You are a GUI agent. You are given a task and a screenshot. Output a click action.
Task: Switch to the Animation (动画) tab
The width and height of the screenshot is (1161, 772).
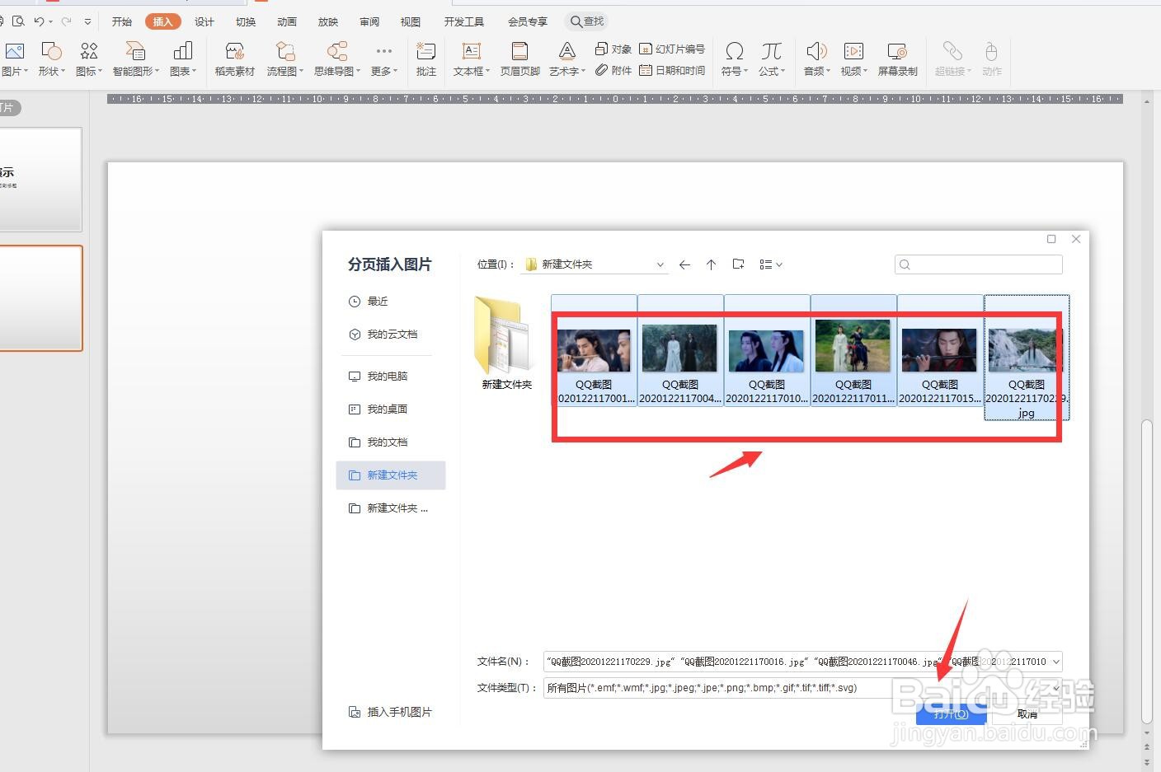287,21
